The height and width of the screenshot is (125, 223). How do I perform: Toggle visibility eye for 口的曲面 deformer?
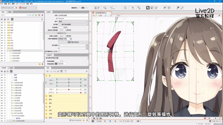pos(2,98)
